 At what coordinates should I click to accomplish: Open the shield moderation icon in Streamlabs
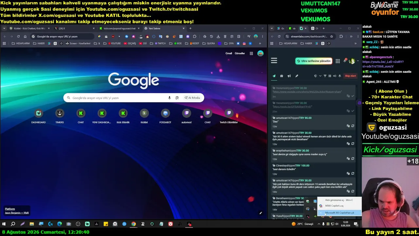pos(316,76)
